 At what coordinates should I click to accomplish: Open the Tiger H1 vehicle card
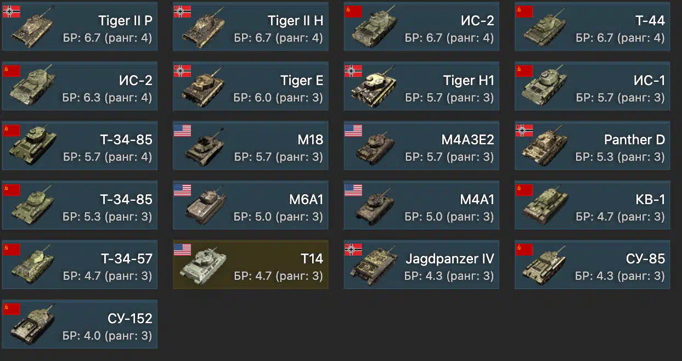421,87
